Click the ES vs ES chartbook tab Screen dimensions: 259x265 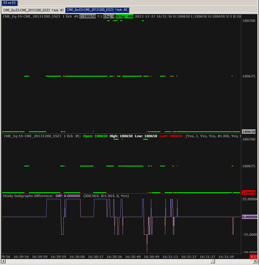10,3
